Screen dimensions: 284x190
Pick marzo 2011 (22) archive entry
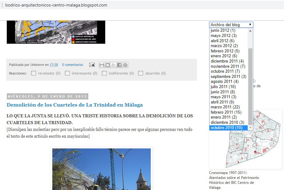tap(229, 107)
